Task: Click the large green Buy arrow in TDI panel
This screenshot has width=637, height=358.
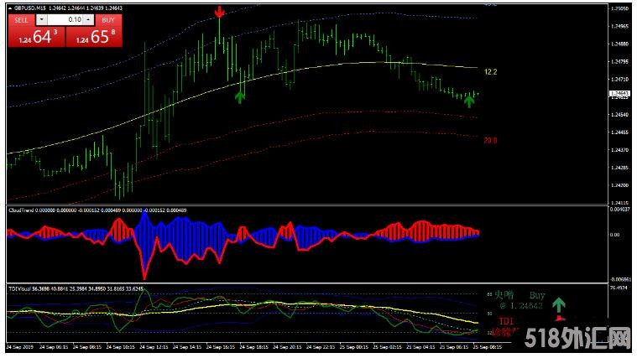Action: click(559, 305)
